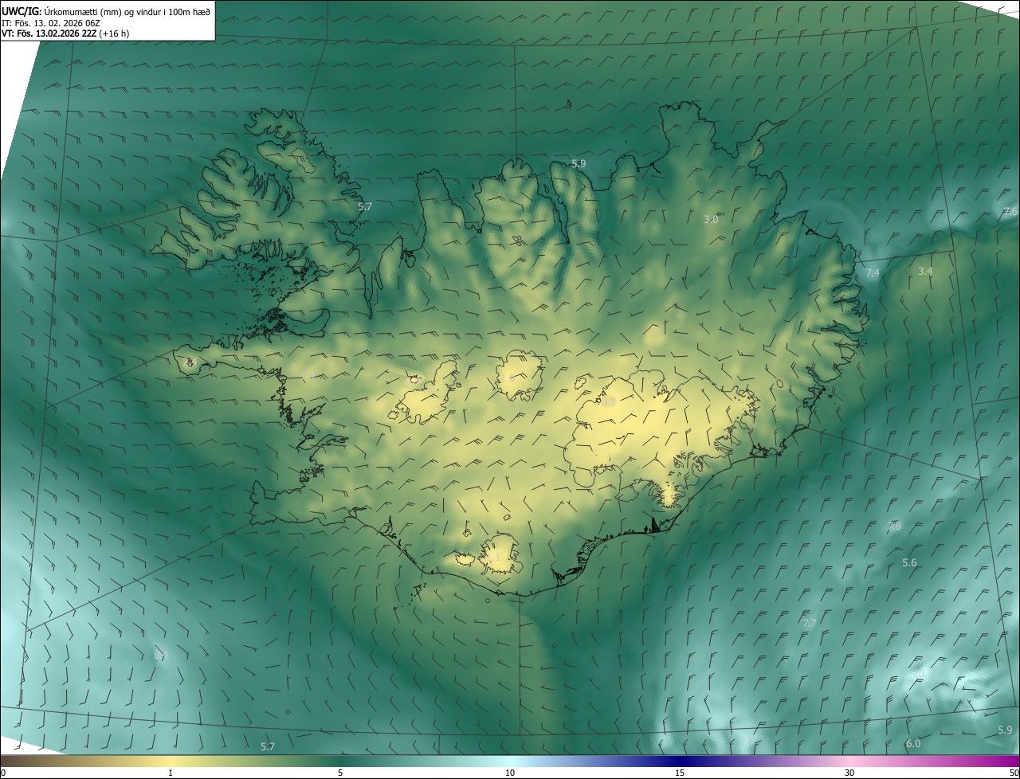Screen dimensions: 1020x779
Task: Select the 7.4 value off the east coast
Action: click(873, 273)
